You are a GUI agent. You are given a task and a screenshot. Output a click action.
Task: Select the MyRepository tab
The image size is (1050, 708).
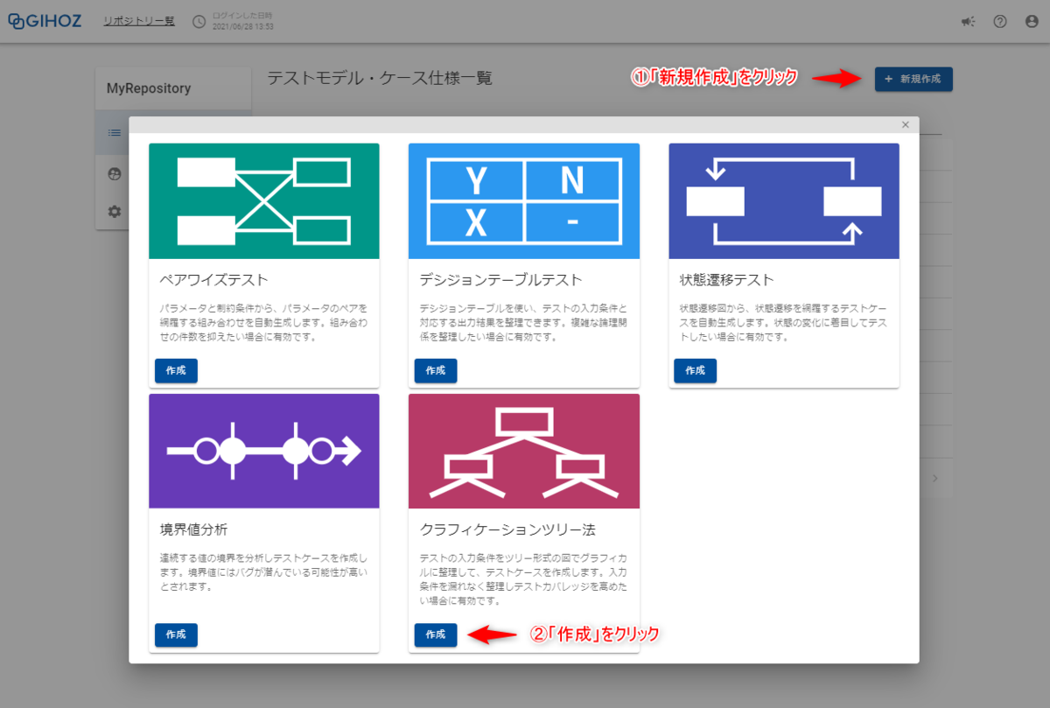pyautogui.click(x=172, y=88)
